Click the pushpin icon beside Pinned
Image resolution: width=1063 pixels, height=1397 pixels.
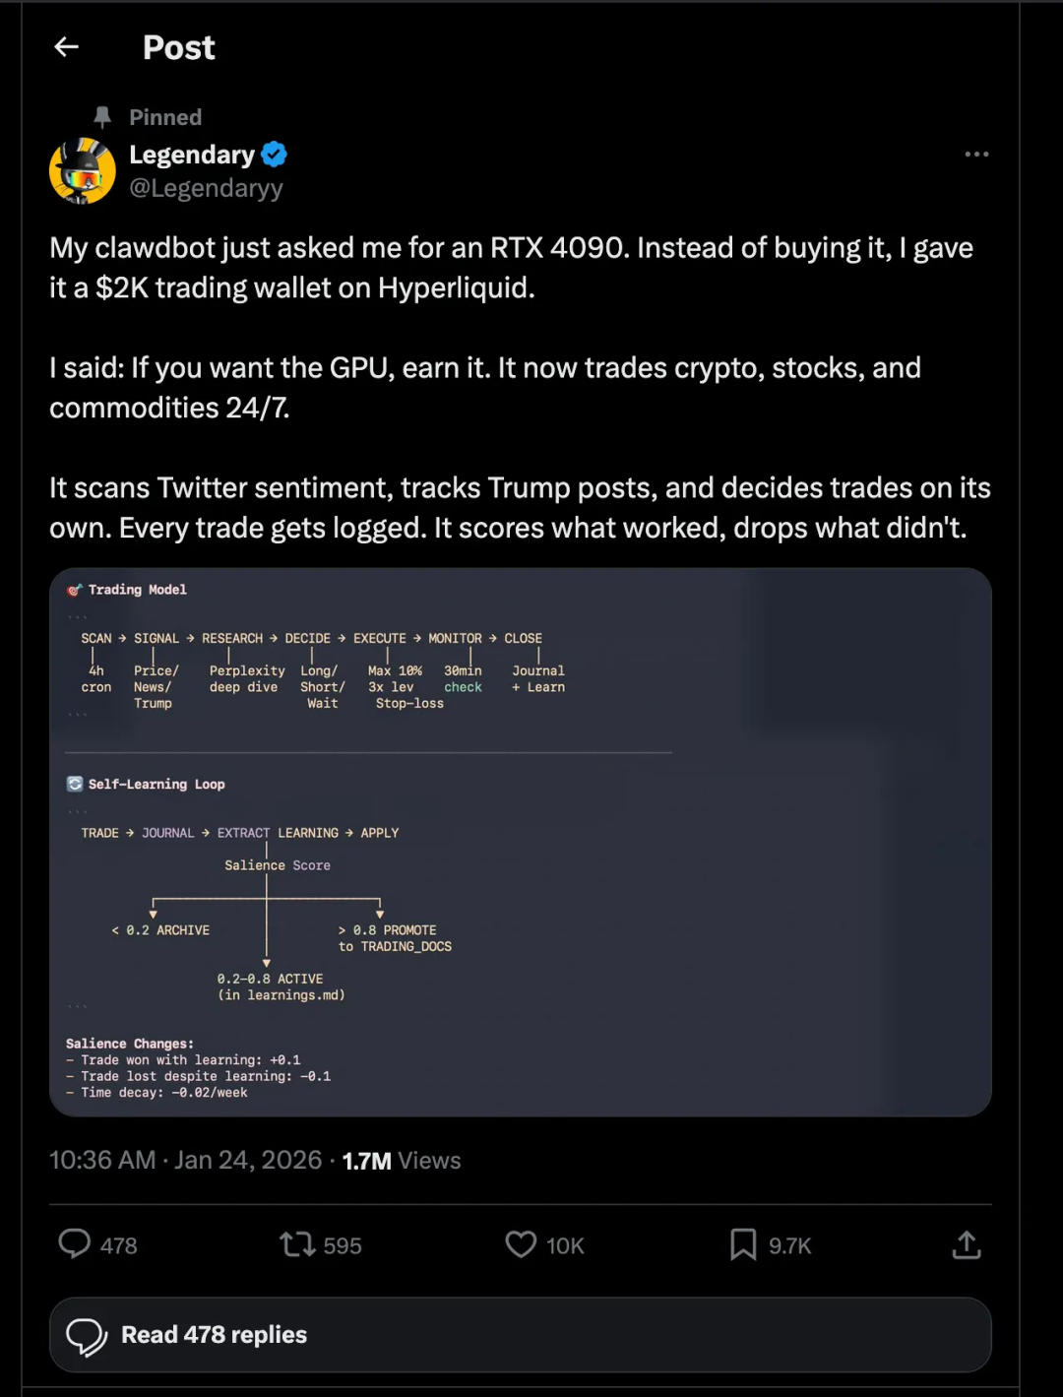(x=102, y=117)
